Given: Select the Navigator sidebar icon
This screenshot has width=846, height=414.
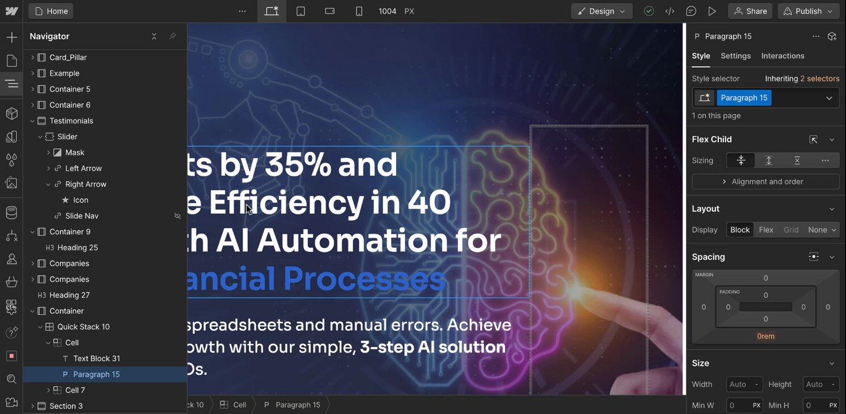Looking at the screenshot, I should coord(12,84).
